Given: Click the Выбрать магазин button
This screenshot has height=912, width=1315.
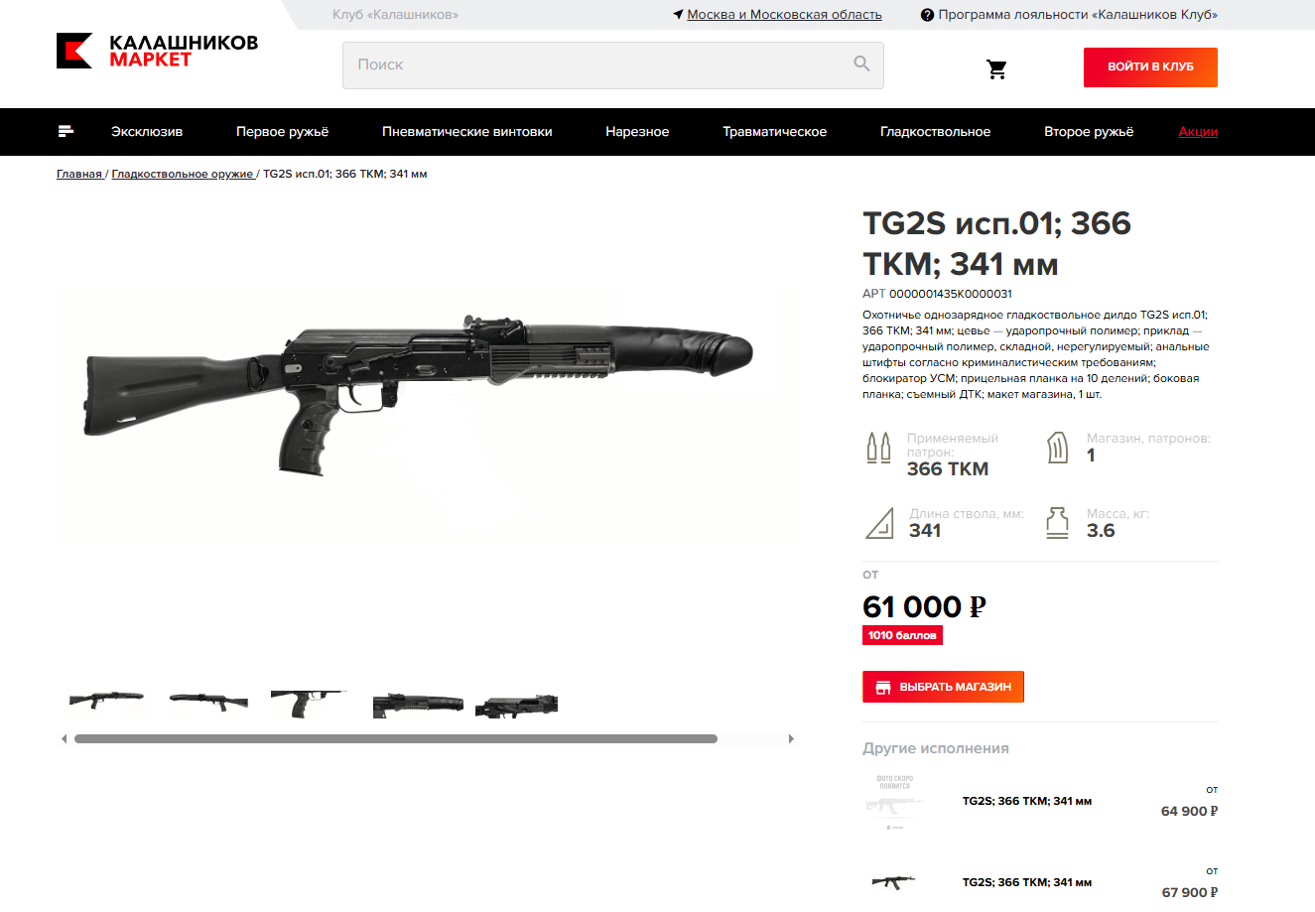Looking at the screenshot, I should pos(943,687).
